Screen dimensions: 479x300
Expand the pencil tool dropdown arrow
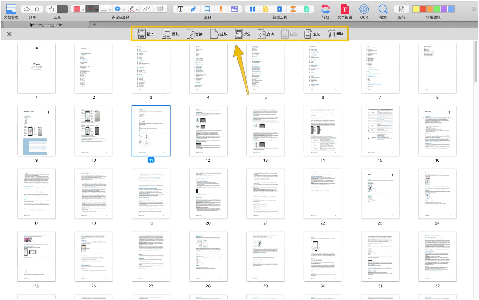(137, 10)
